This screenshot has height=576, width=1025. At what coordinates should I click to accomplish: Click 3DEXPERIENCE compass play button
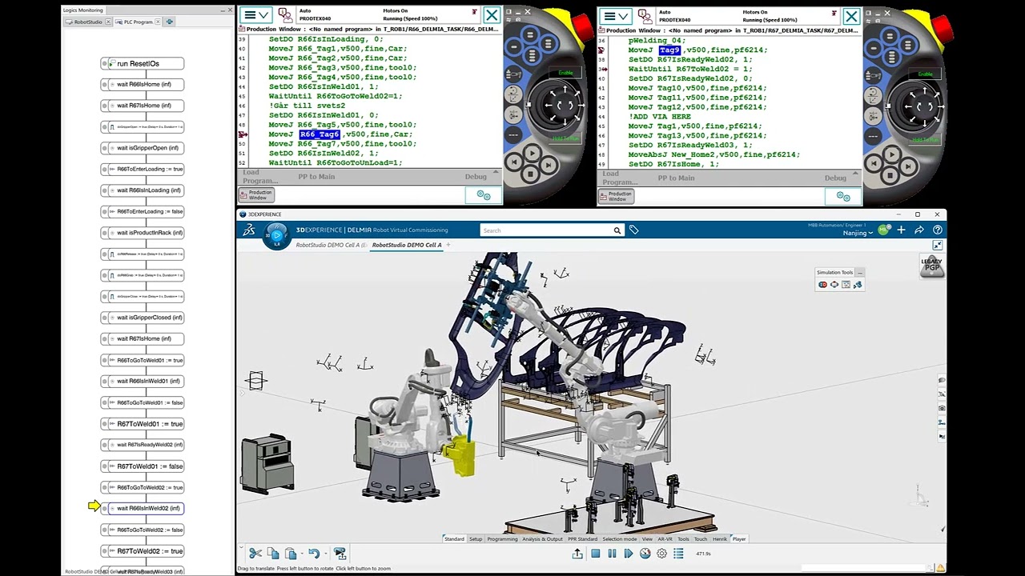coord(276,235)
